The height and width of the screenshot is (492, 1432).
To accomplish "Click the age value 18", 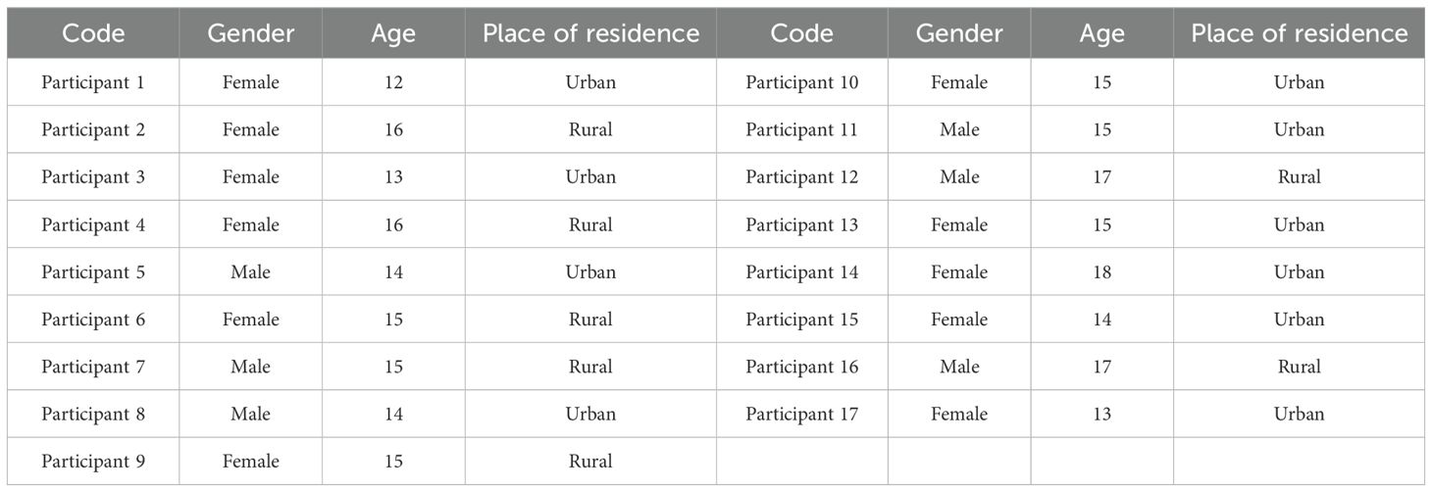I will click(1101, 272).
